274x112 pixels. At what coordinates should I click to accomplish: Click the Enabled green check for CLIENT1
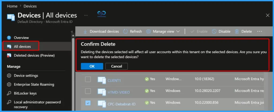click(x=147, y=79)
